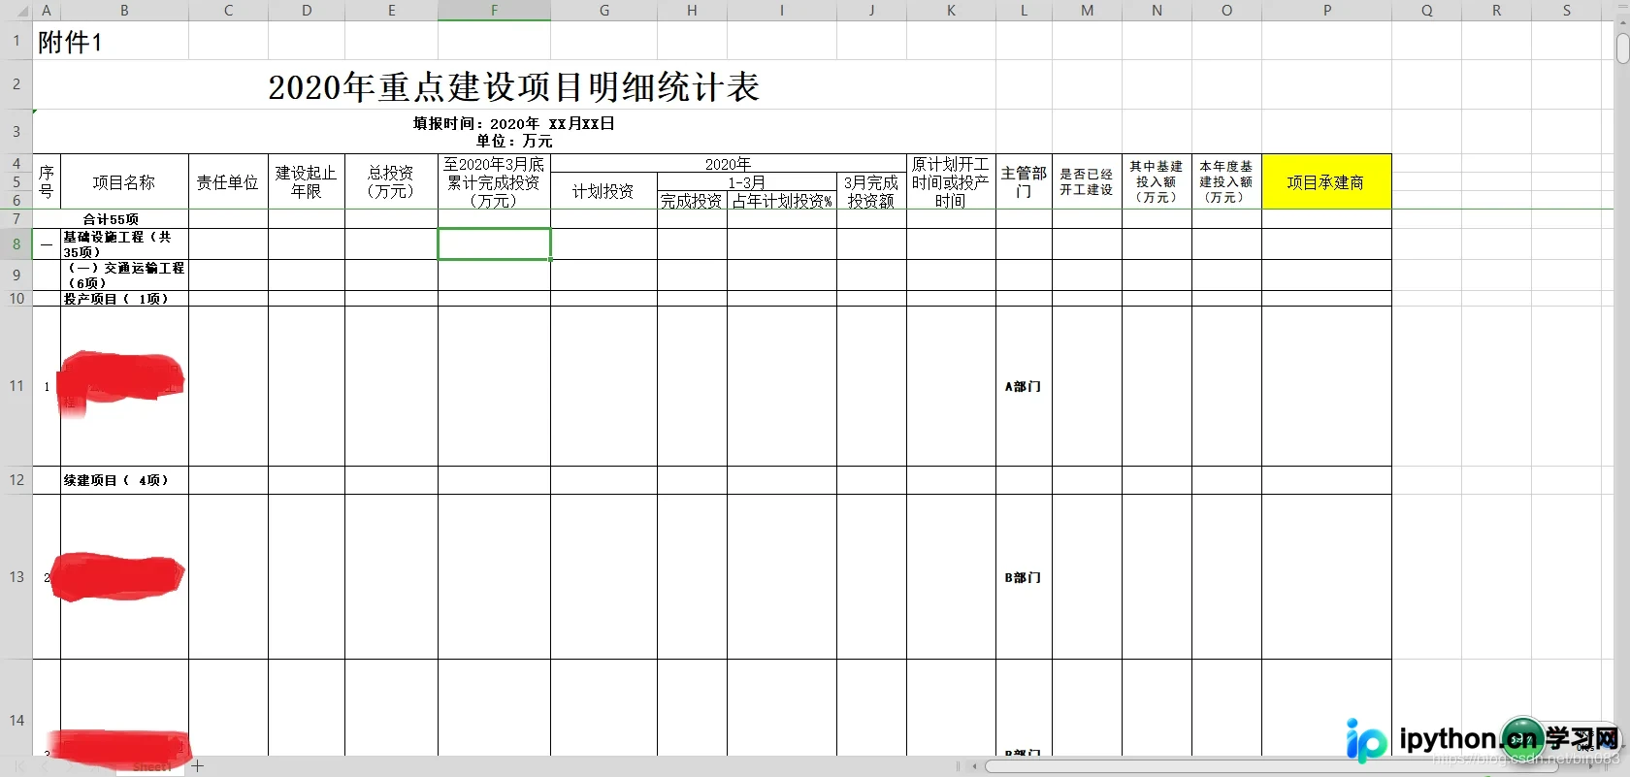Click the A部门 cell

tap(1024, 386)
